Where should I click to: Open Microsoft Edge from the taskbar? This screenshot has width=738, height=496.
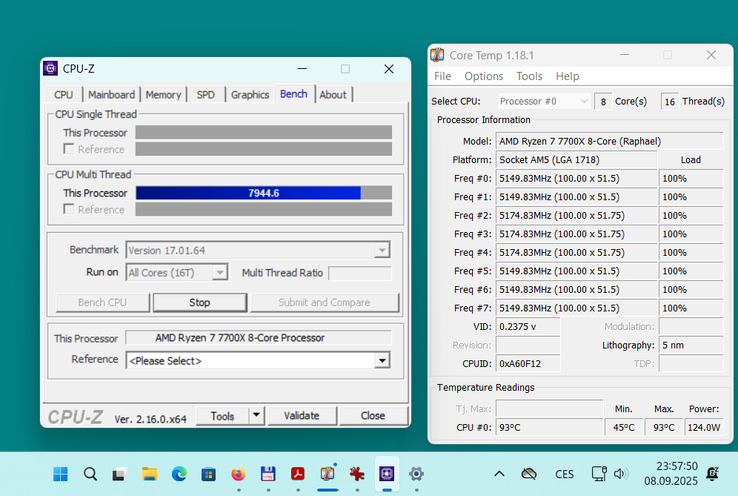179,474
